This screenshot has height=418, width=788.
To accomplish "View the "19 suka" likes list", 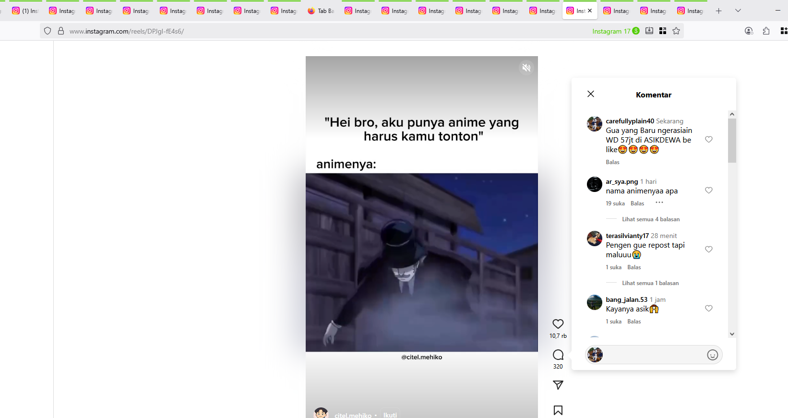I will (x=615, y=203).
